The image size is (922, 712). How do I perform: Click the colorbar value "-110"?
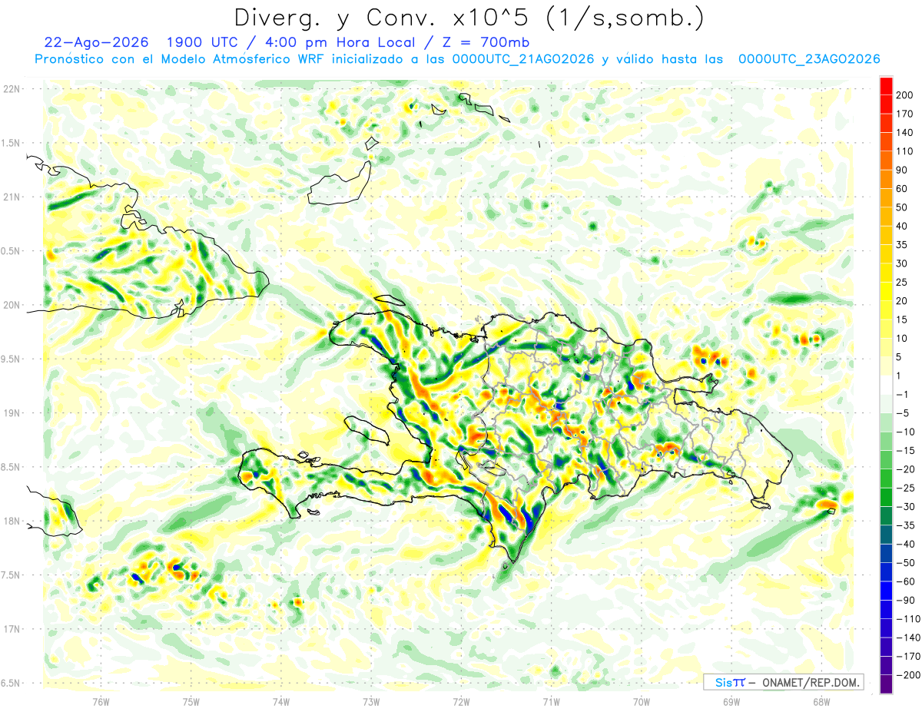point(908,619)
